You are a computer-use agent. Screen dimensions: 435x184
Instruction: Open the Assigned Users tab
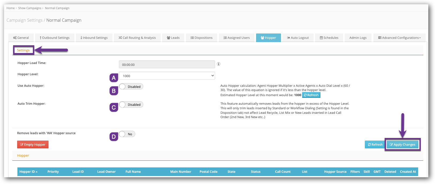pos(237,38)
